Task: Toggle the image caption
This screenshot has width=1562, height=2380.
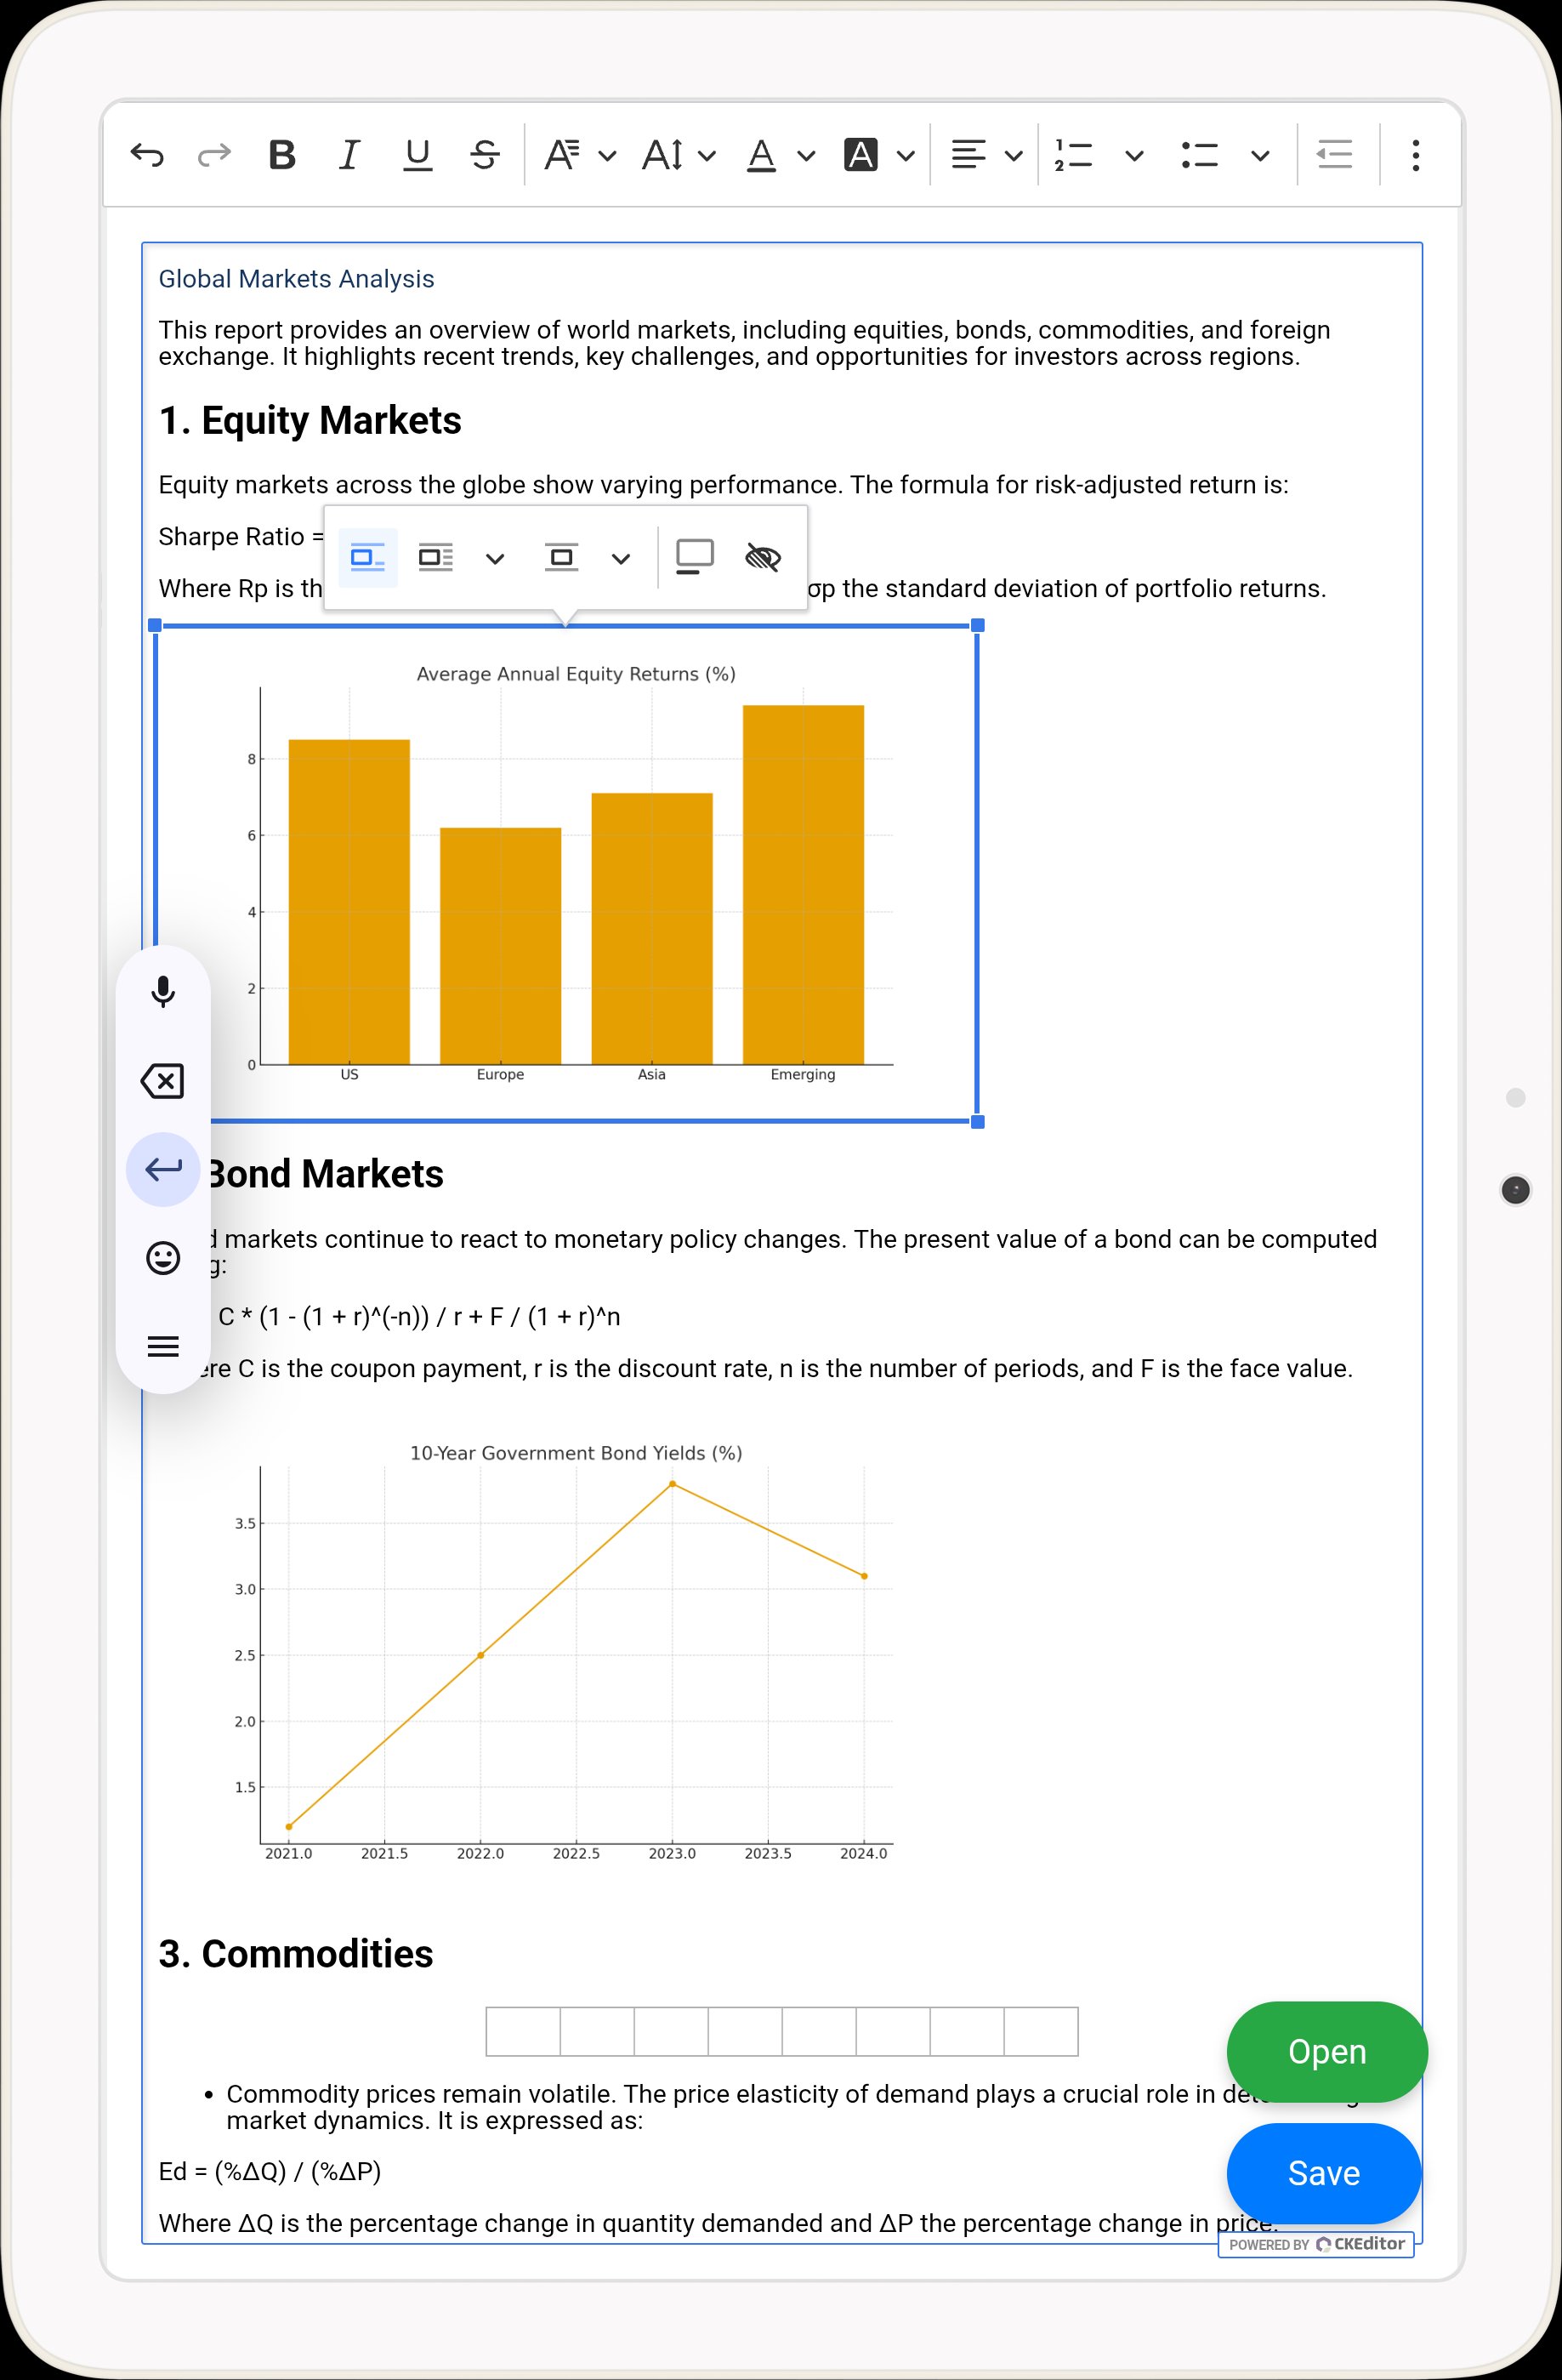Action: (x=695, y=557)
